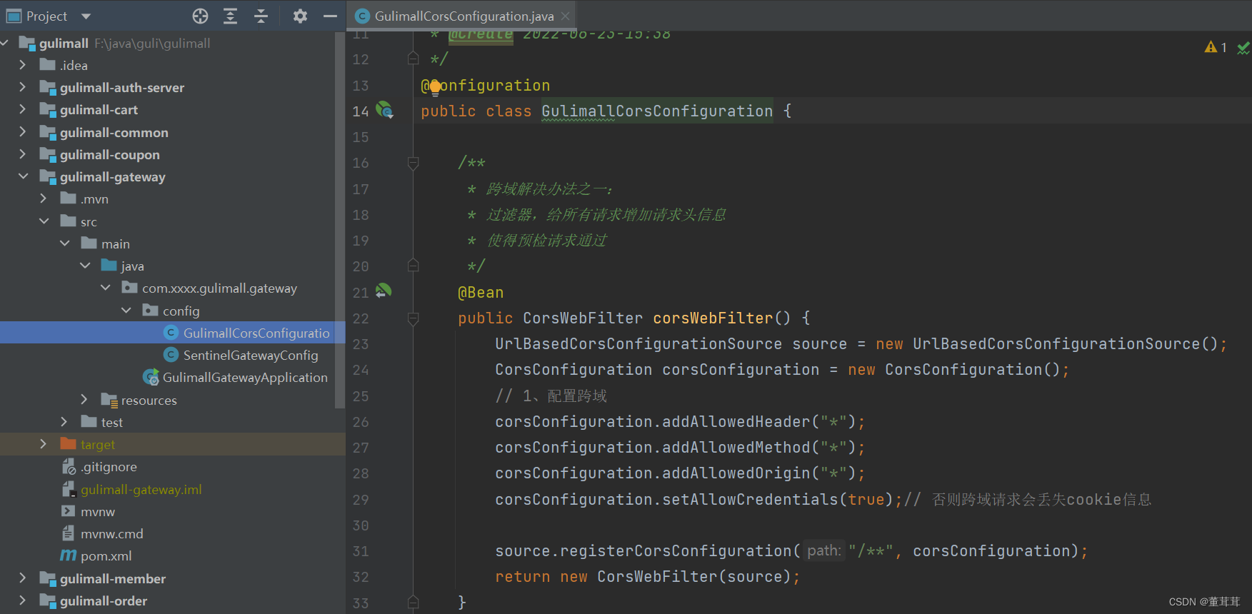This screenshot has width=1252, height=614.
Task: Expand the gulimall-common module
Action: pyautogui.click(x=22, y=132)
